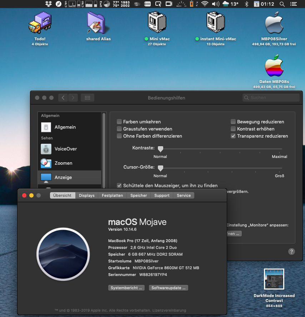This screenshot has height=317, width=305.
Task: Show all preferences grid button
Action: point(87,98)
